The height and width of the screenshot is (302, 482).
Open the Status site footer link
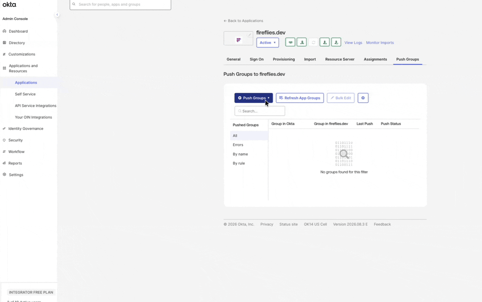[288, 224]
